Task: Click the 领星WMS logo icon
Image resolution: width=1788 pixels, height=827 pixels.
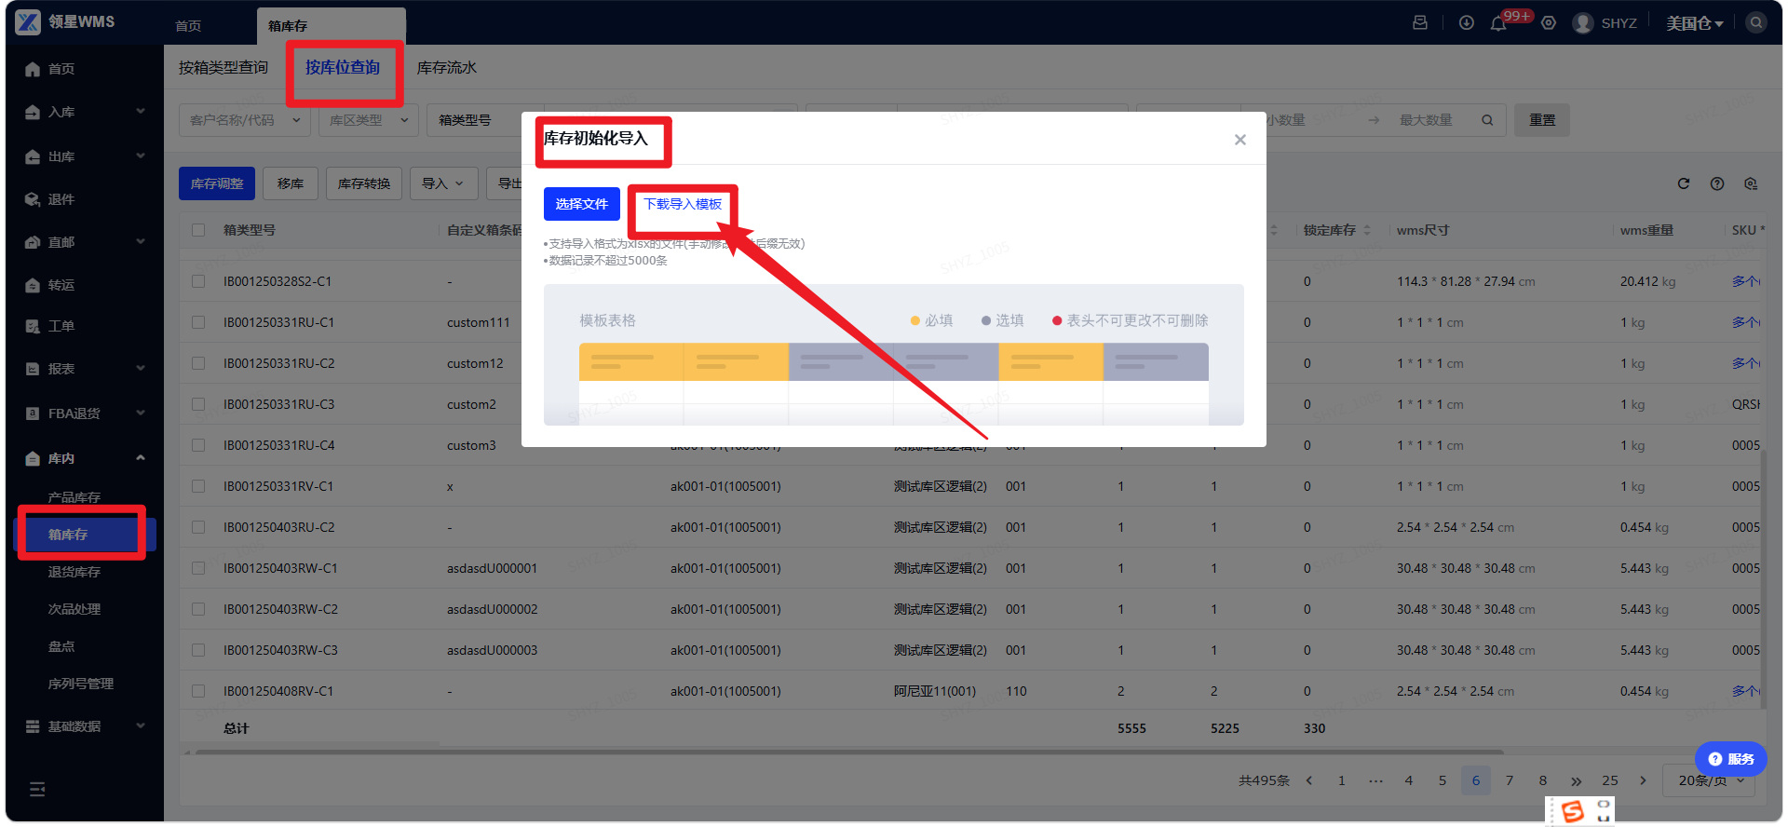Action: 28,22
